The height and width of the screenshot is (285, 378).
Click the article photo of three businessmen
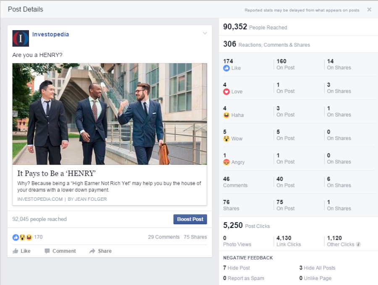(x=110, y=114)
